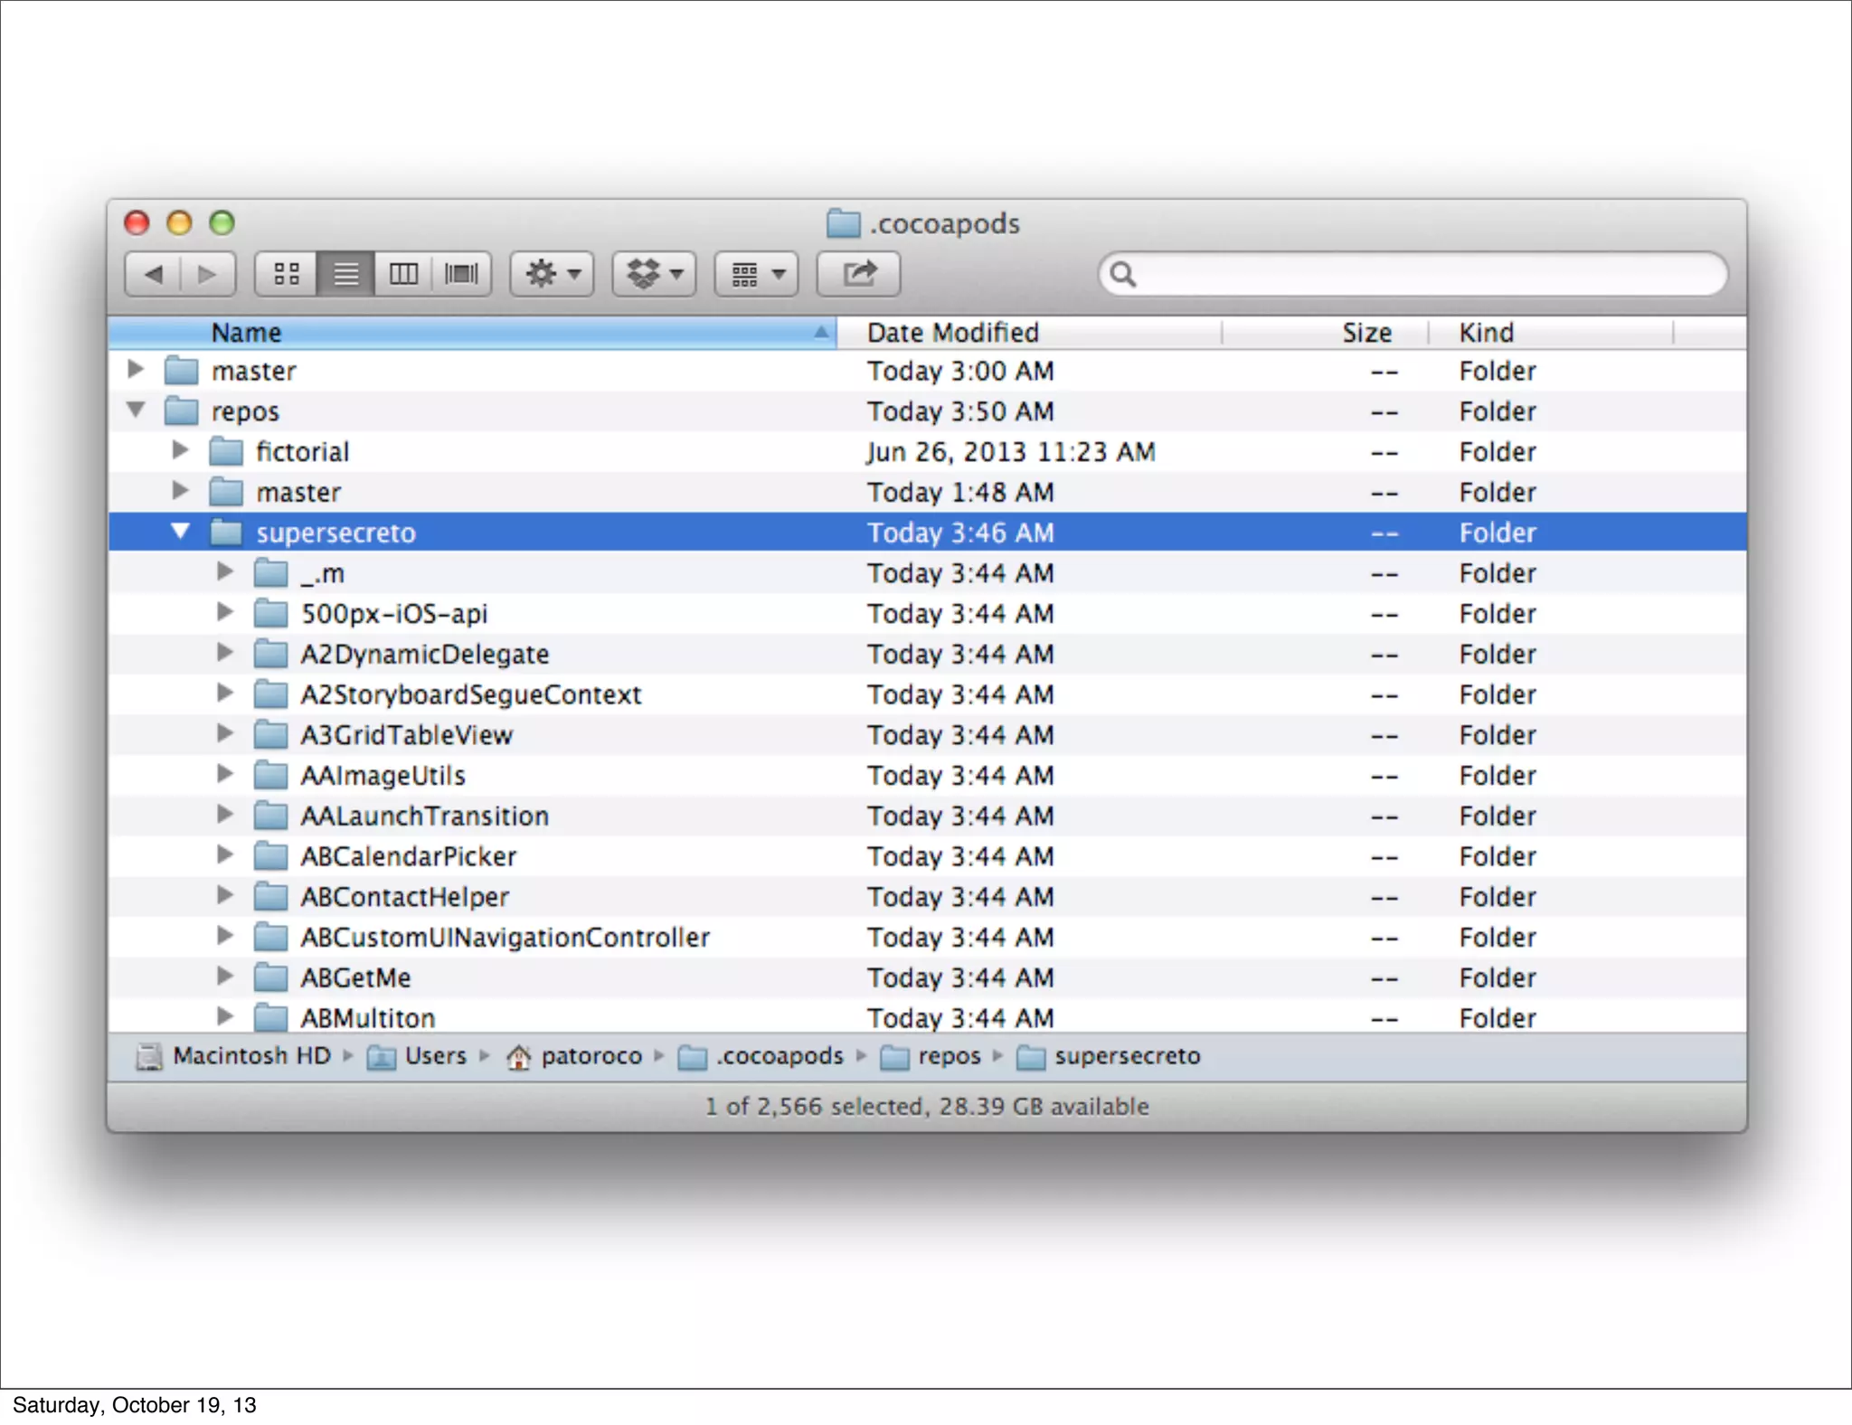Open the Dropbox toolbar menu
The width and height of the screenshot is (1852, 1425).
(655, 274)
